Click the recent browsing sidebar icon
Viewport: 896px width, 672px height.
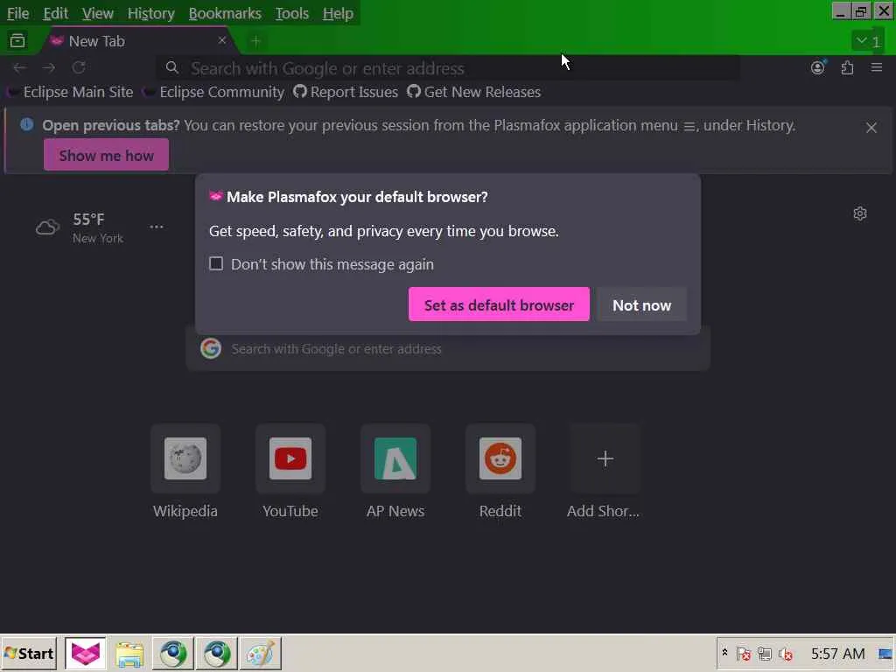pyautogui.click(x=17, y=40)
